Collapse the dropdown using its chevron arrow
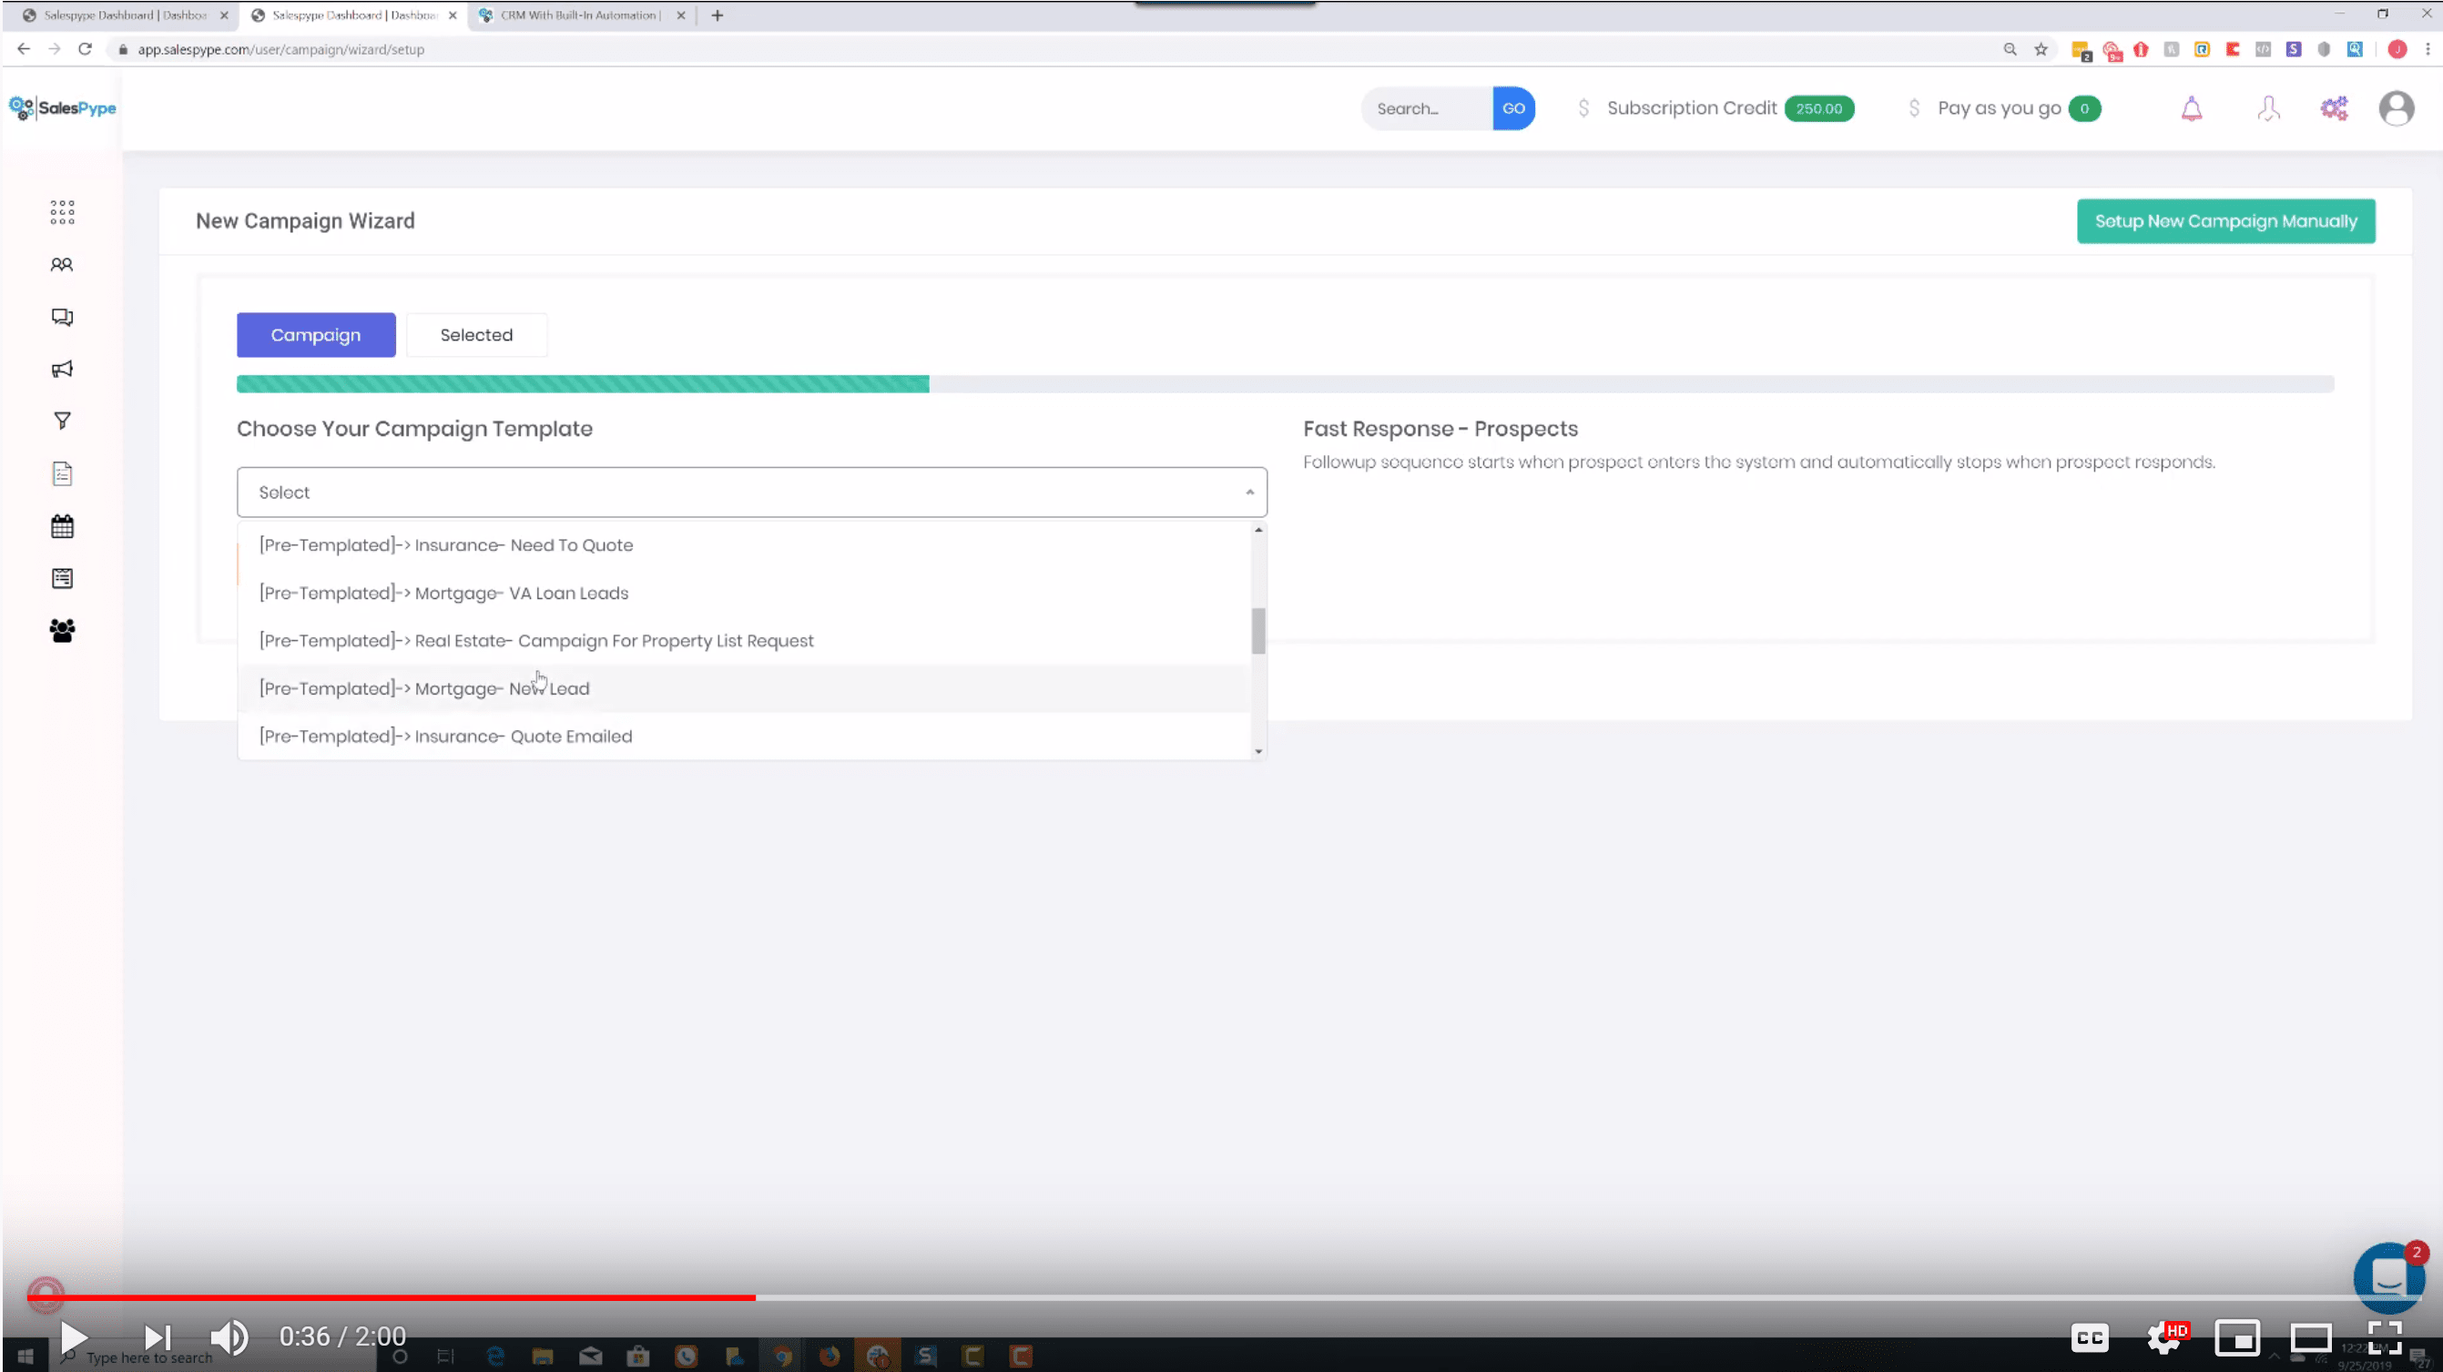 coord(1248,491)
